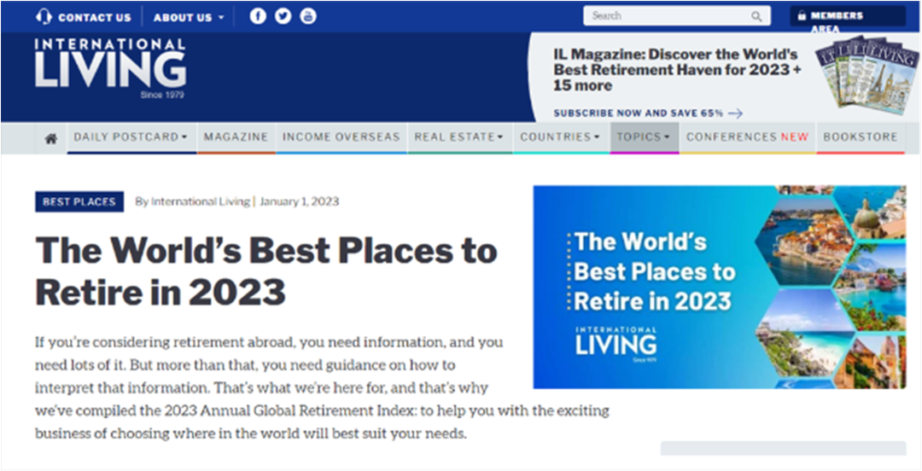Image resolution: width=922 pixels, height=471 pixels.
Task: Click the 'Since 1979' text under logo
Action: (x=162, y=95)
